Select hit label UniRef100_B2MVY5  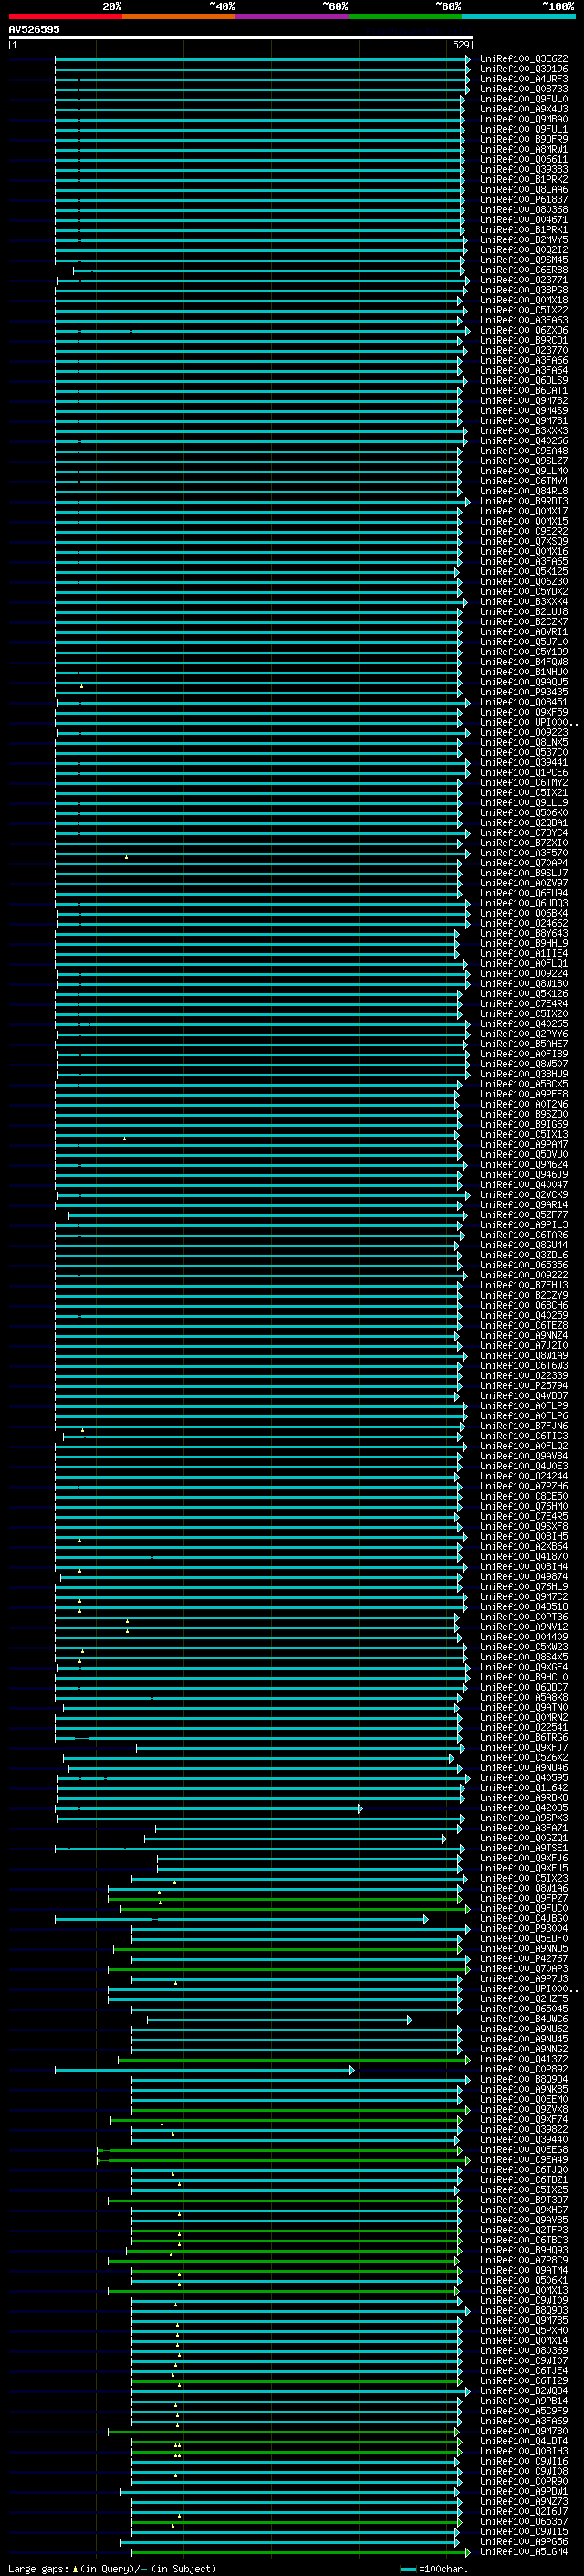coord(524,240)
